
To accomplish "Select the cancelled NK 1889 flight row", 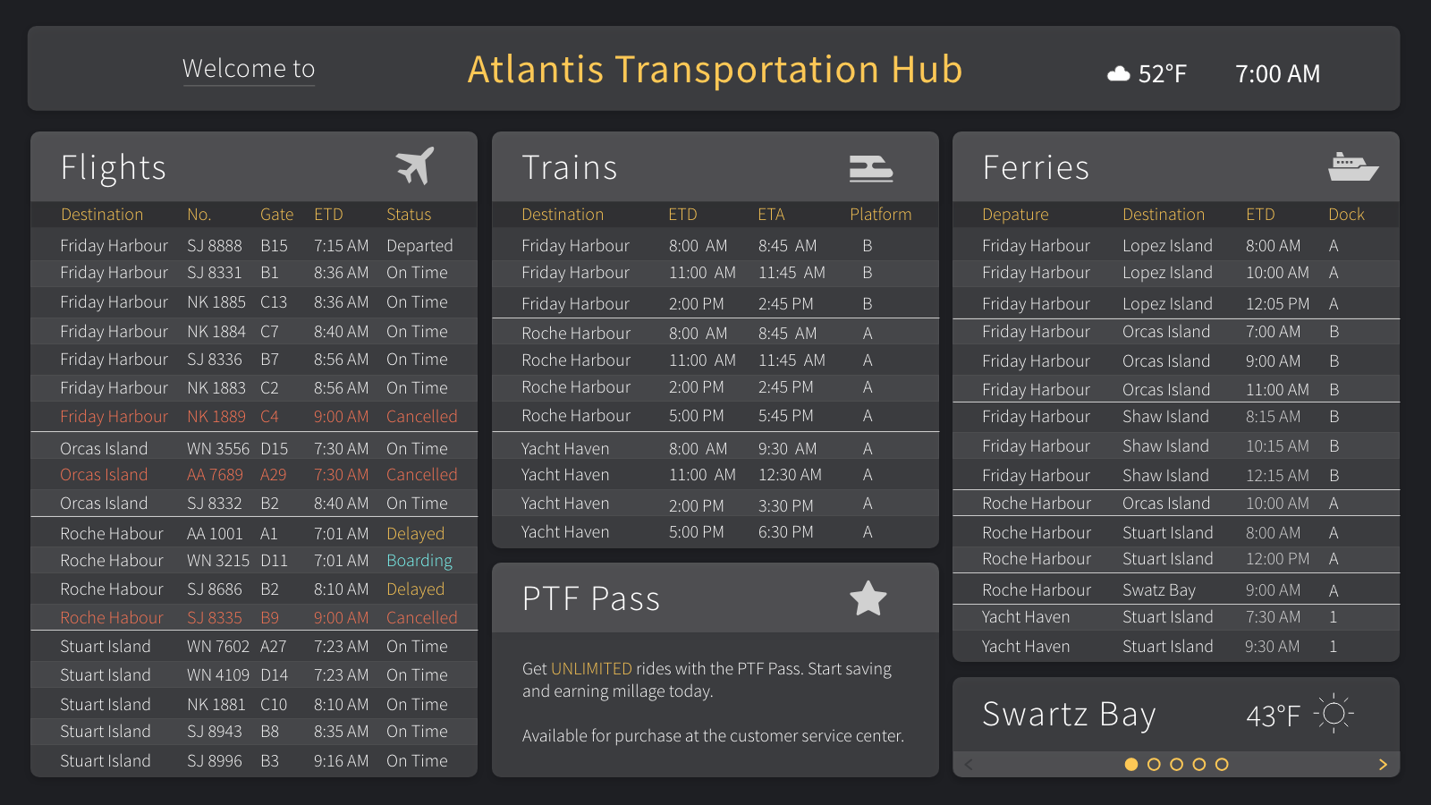I will pos(254,417).
